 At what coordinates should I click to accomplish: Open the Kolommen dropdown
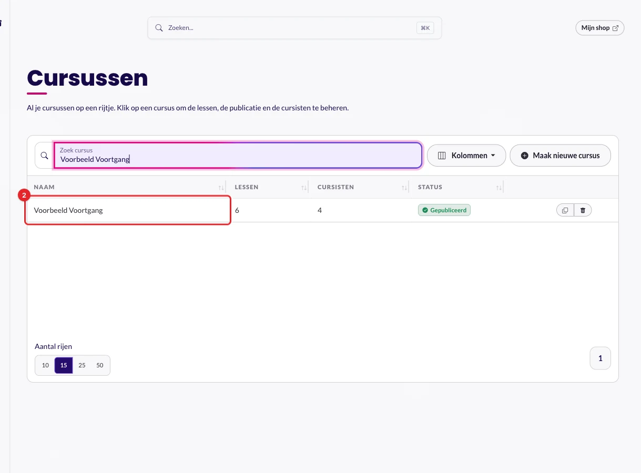coord(466,156)
